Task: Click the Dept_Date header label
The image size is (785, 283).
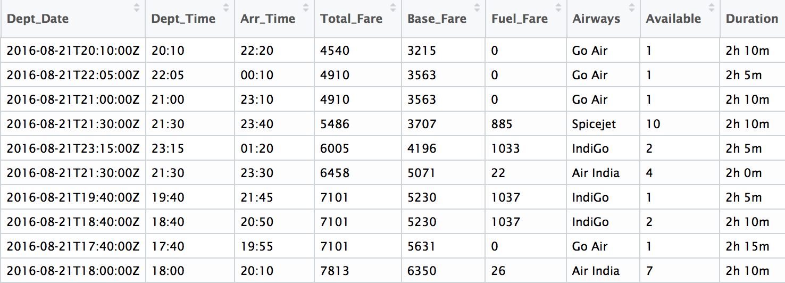Action: pyautogui.click(x=38, y=19)
